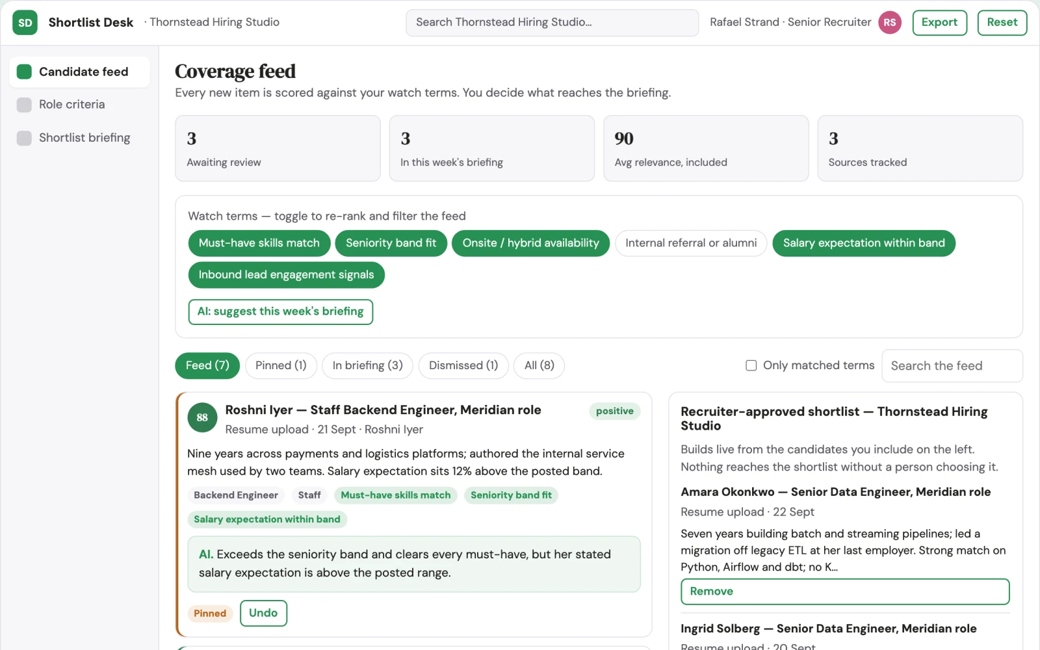Screen dimensions: 1040x650
Task: Click the positive sentiment badge
Action: (614, 411)
